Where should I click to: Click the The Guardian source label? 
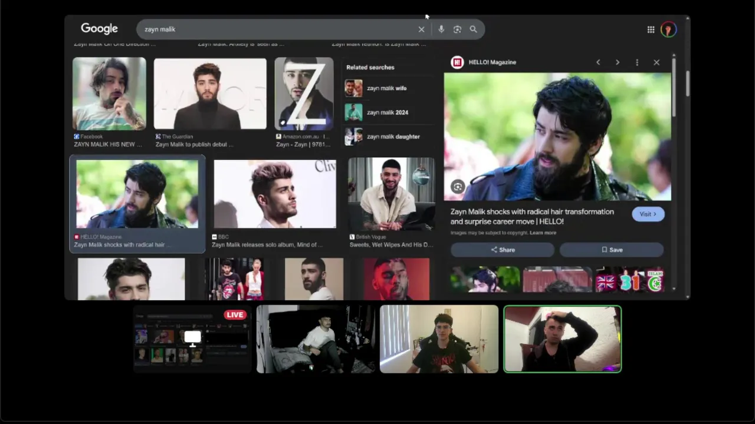click(178, 137)
